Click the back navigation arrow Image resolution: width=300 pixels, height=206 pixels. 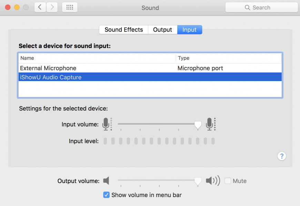click(x=40, y=7)
